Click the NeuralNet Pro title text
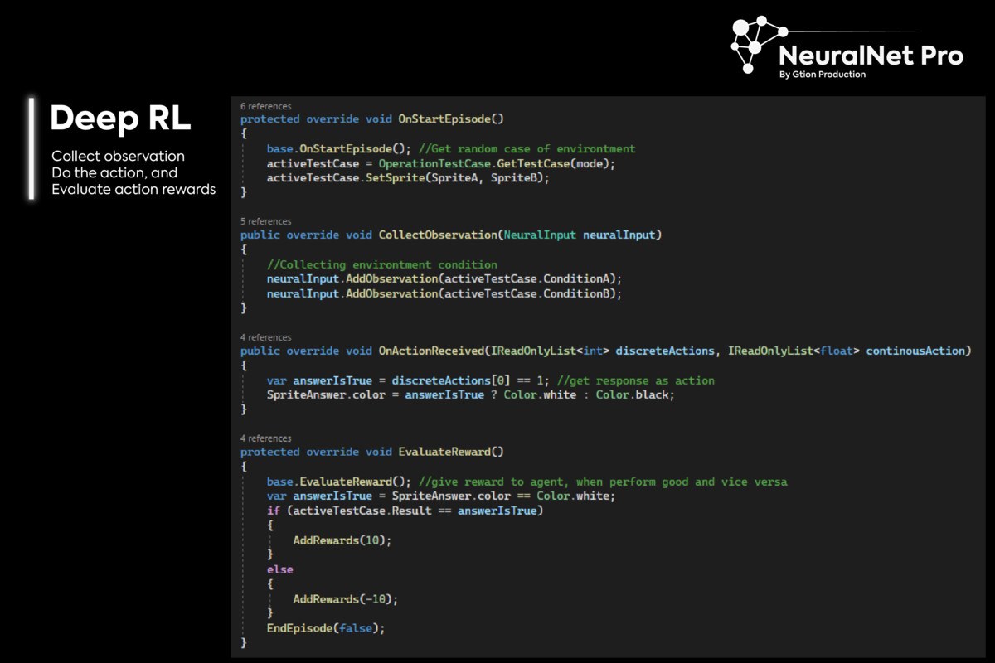The width and height of the screenshot is (995, 663). click(x=871, y=55)
